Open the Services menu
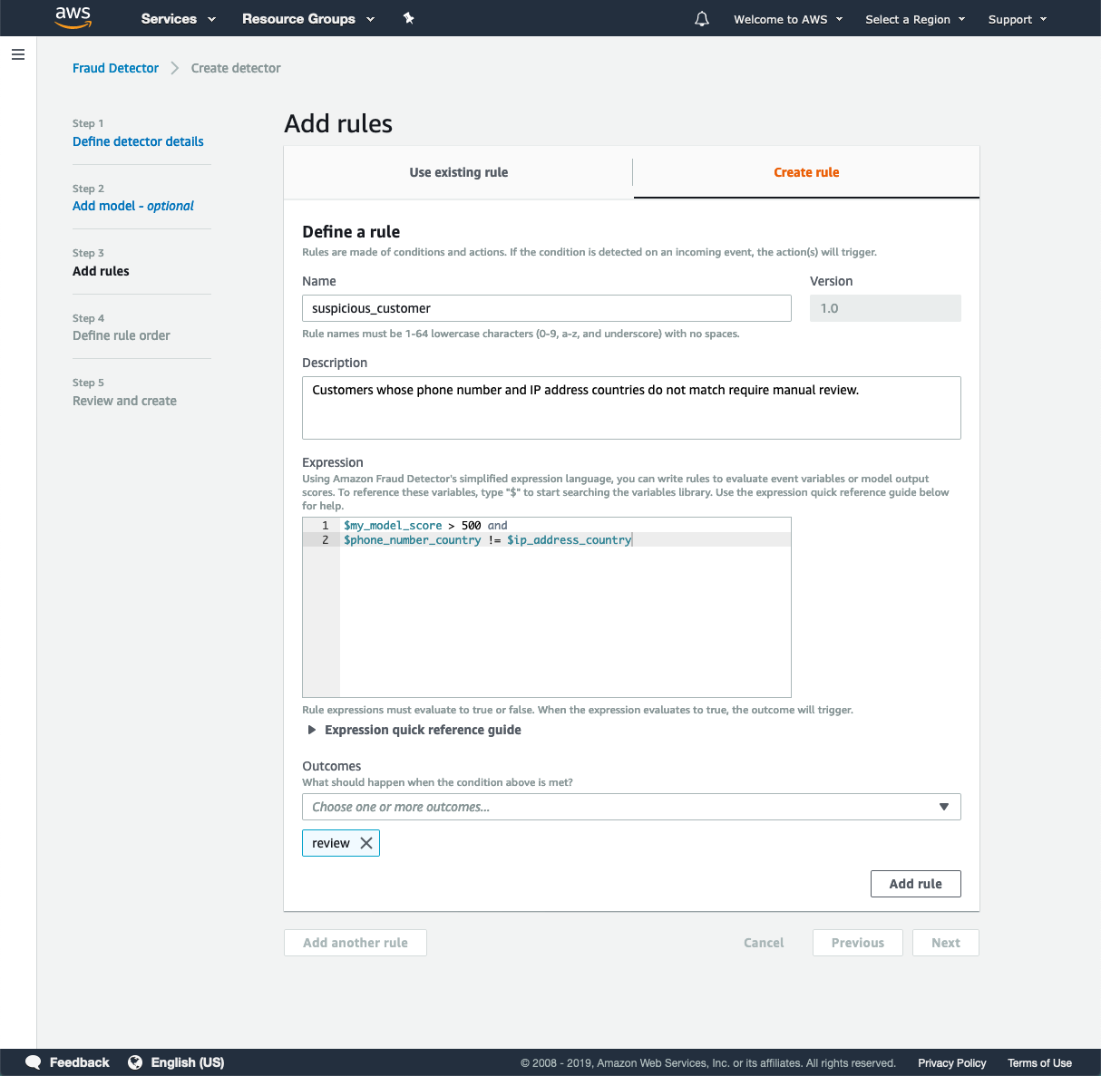 coord(179,19)
